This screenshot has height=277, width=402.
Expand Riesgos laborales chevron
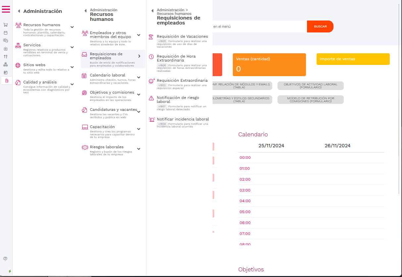pos(139,149)
